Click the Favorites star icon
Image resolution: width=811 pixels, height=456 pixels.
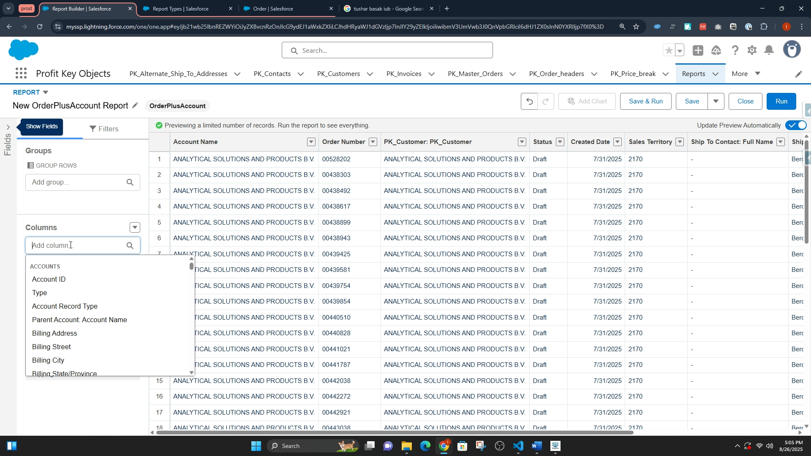[x=669, y=51]
